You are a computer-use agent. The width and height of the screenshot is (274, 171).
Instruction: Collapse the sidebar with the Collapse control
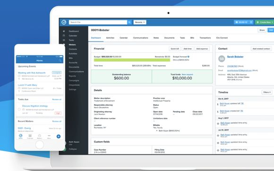click(x=73, y=149)
